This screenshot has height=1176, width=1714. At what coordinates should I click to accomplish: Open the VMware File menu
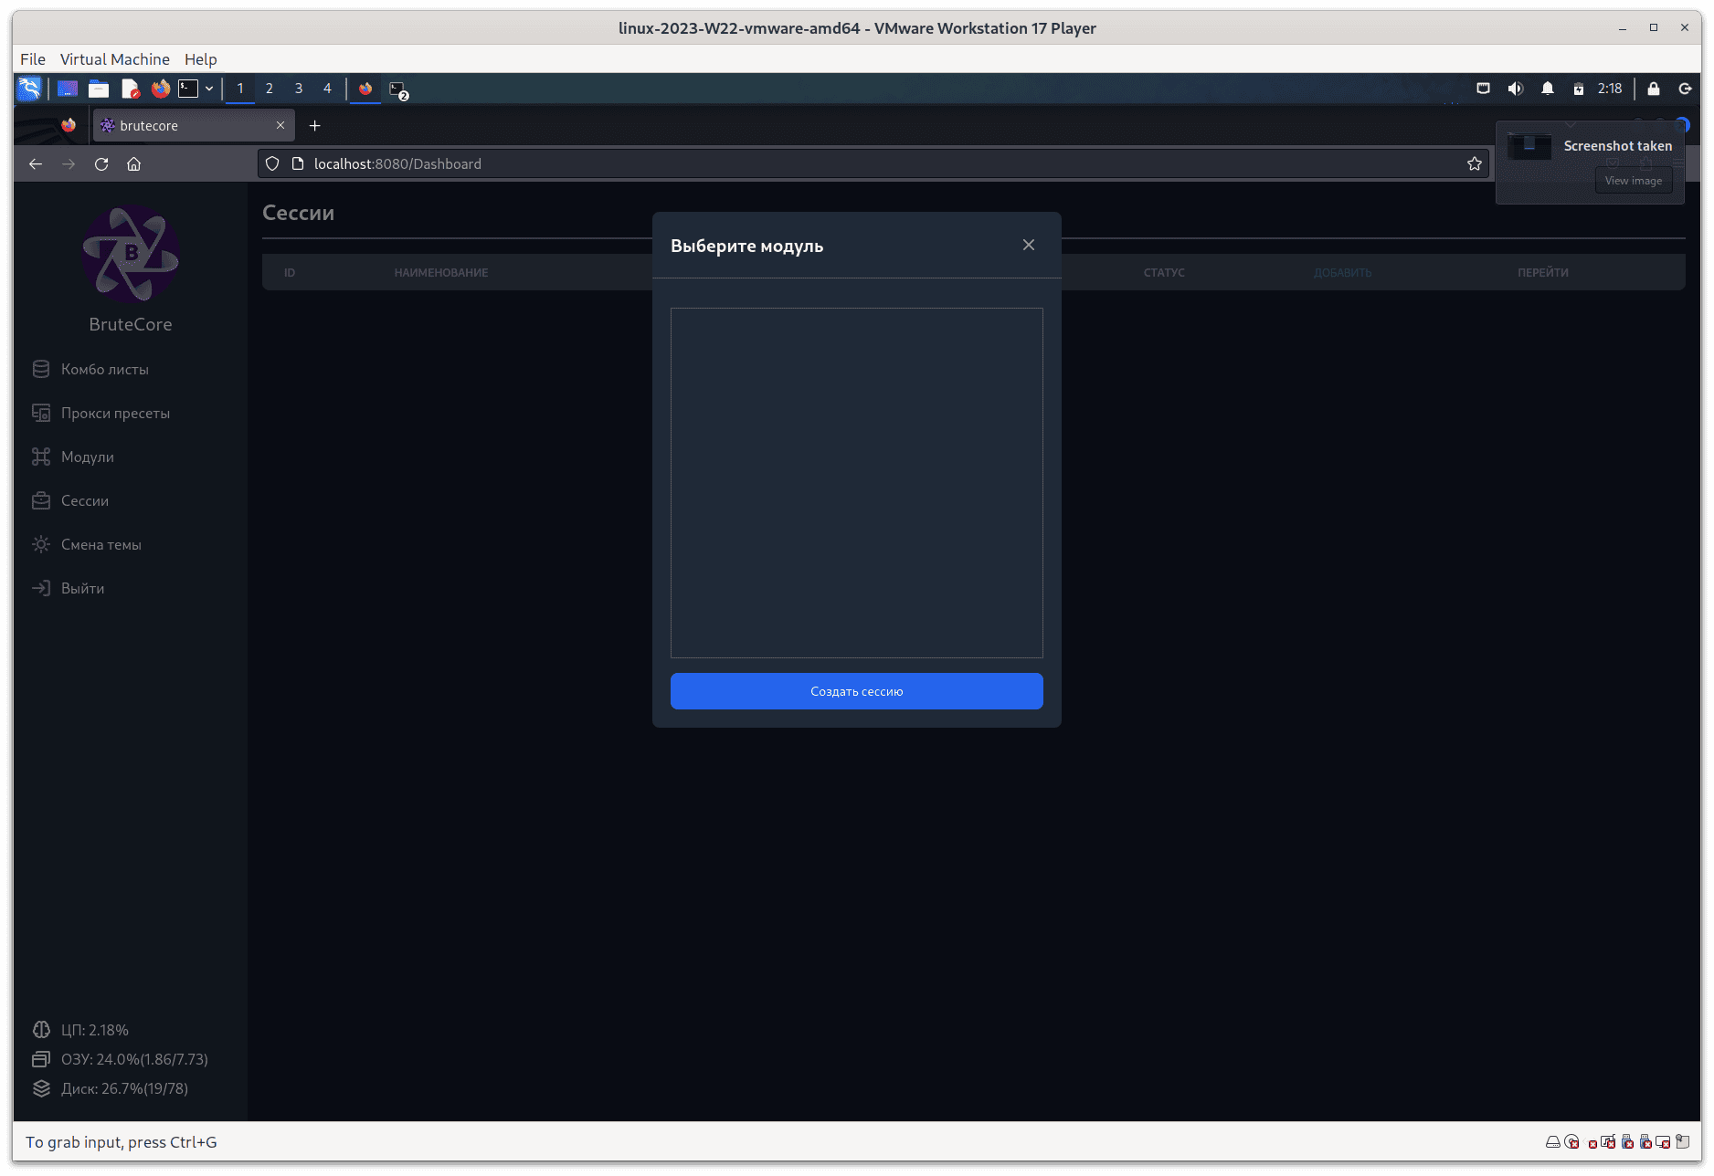point(33,59)
